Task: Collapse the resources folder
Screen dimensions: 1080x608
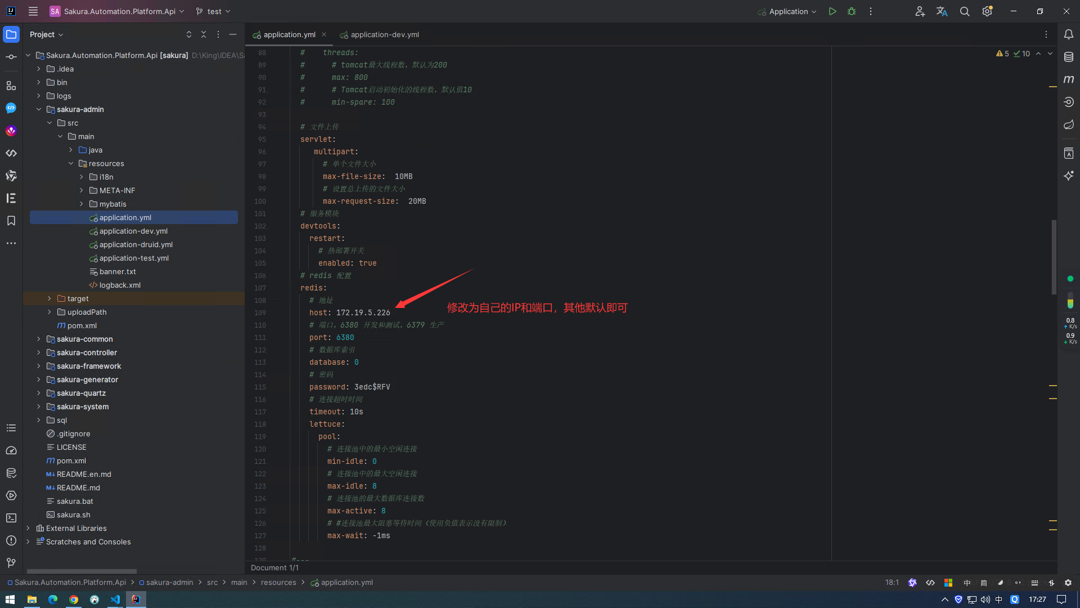Action: pyautogui.click(x=71, y=163)
